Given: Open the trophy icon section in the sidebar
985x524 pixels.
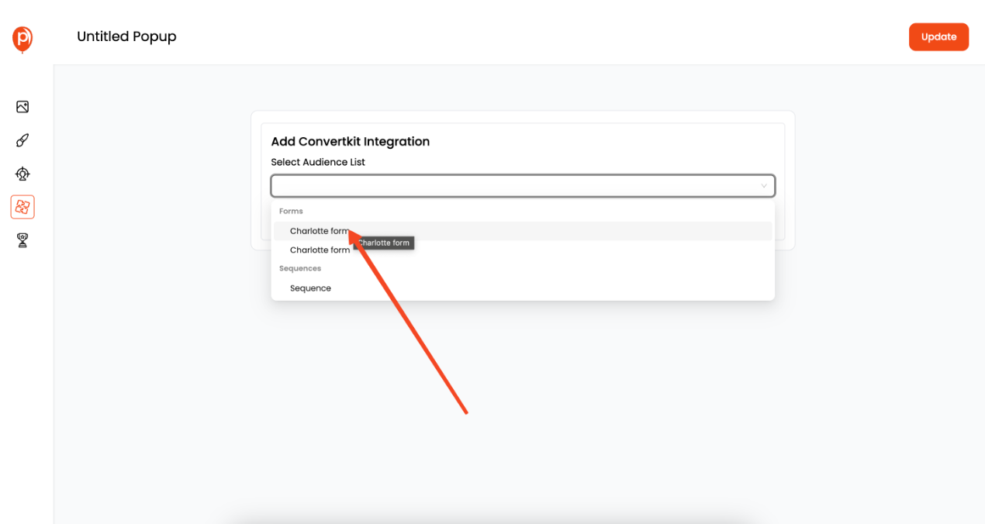Looking at the screenshot, I should (22, 240).
